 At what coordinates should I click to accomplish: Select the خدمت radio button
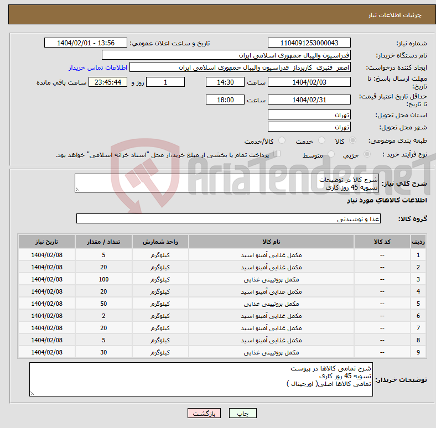click(321, 140)
